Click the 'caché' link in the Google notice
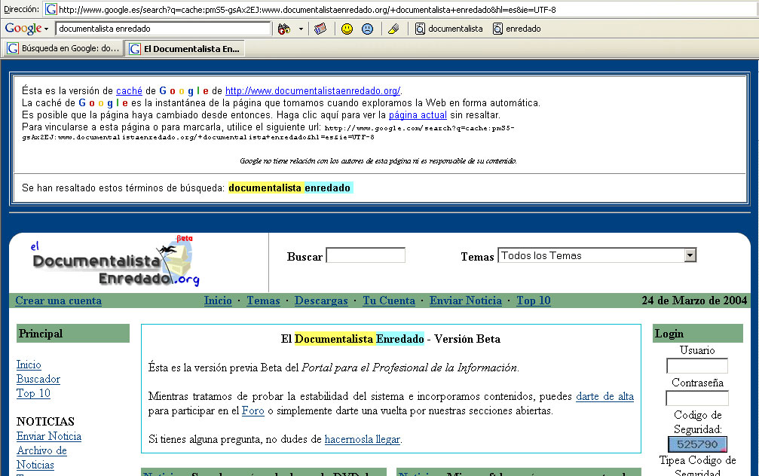The image size is (759, 476). pos(129,91)
